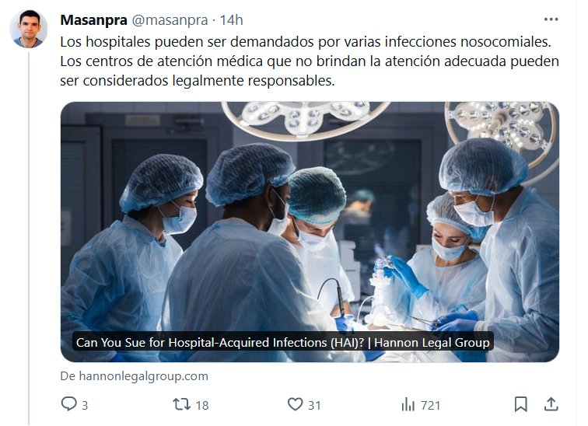This screenshot has width=588, height=426.
Task: Open the reply comment icon
Action: tap(68, 404)
